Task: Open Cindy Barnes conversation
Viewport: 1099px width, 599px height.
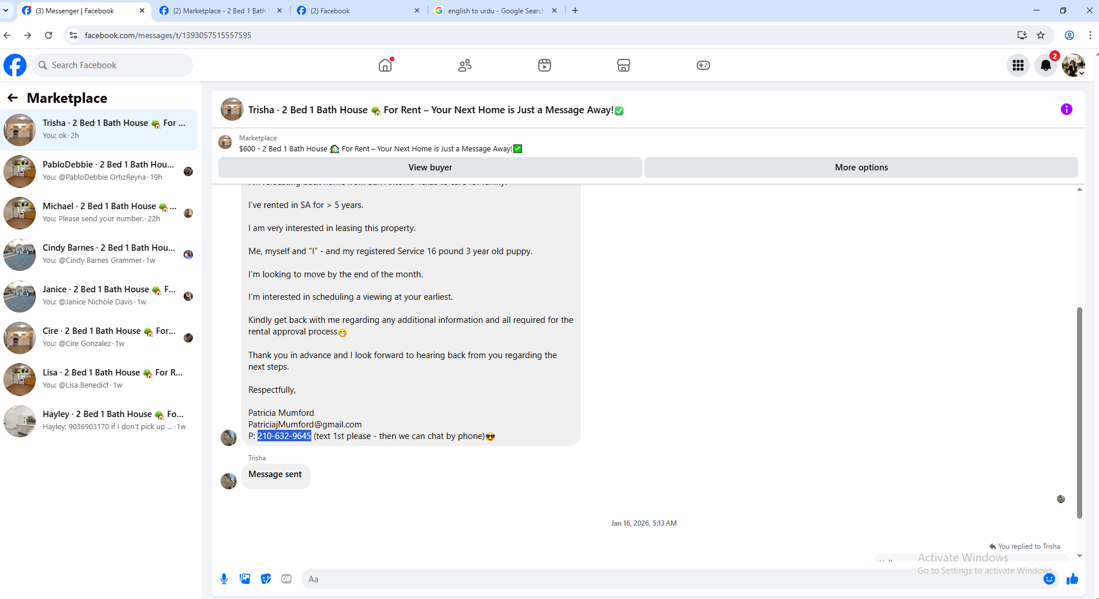Action: (x=99, y=255)
